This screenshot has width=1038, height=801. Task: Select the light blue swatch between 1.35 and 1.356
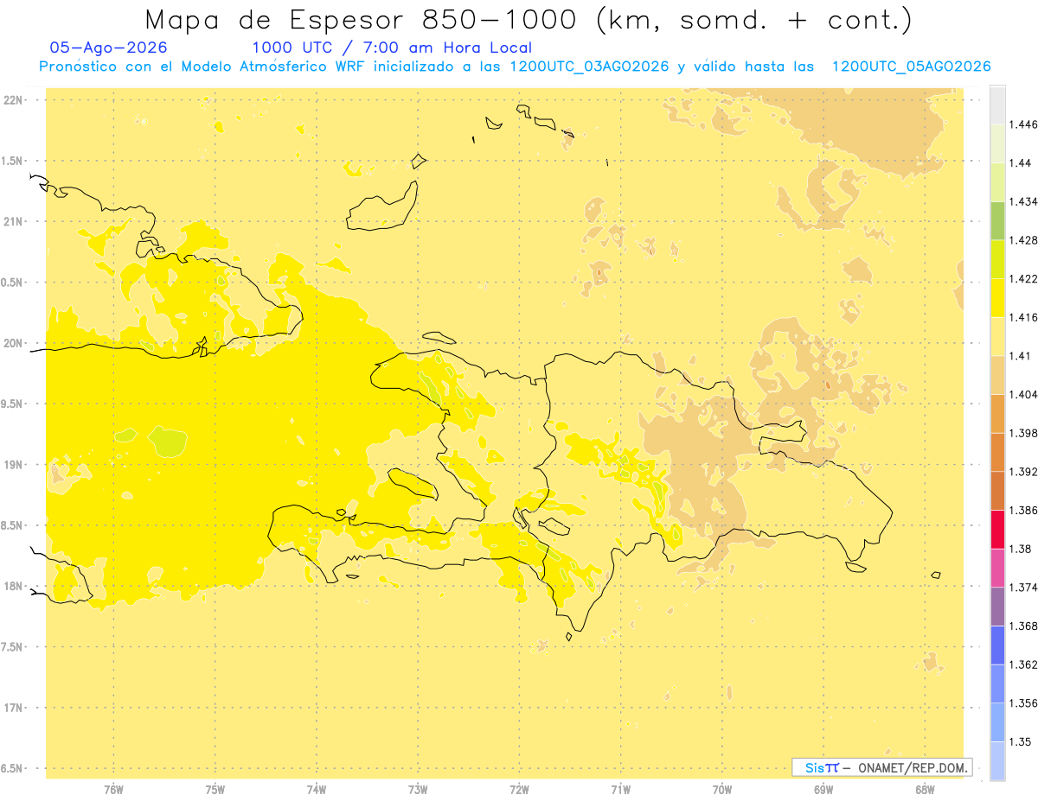point(997,722)
